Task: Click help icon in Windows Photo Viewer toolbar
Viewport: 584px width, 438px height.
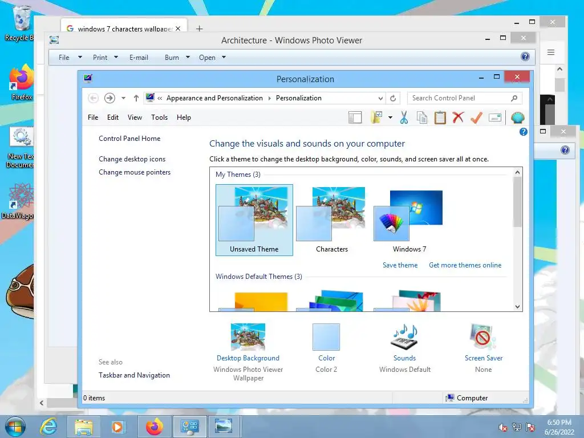Action: point(525,56)
